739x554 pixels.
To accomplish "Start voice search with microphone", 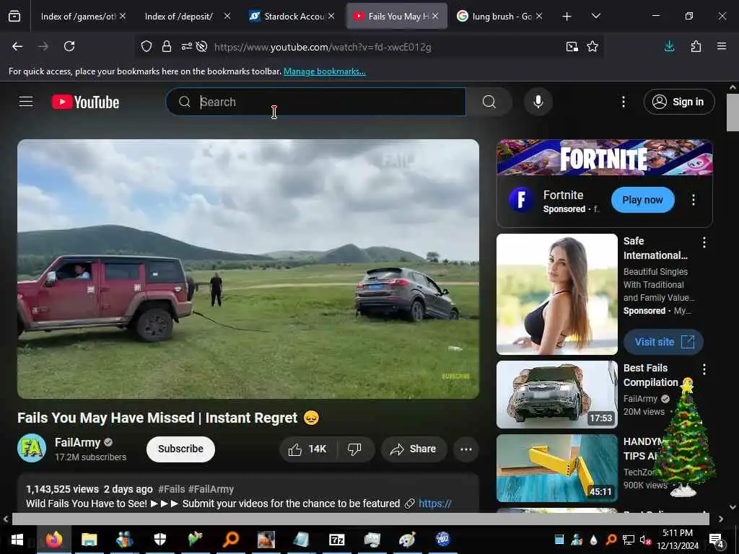I will point(538,102).
